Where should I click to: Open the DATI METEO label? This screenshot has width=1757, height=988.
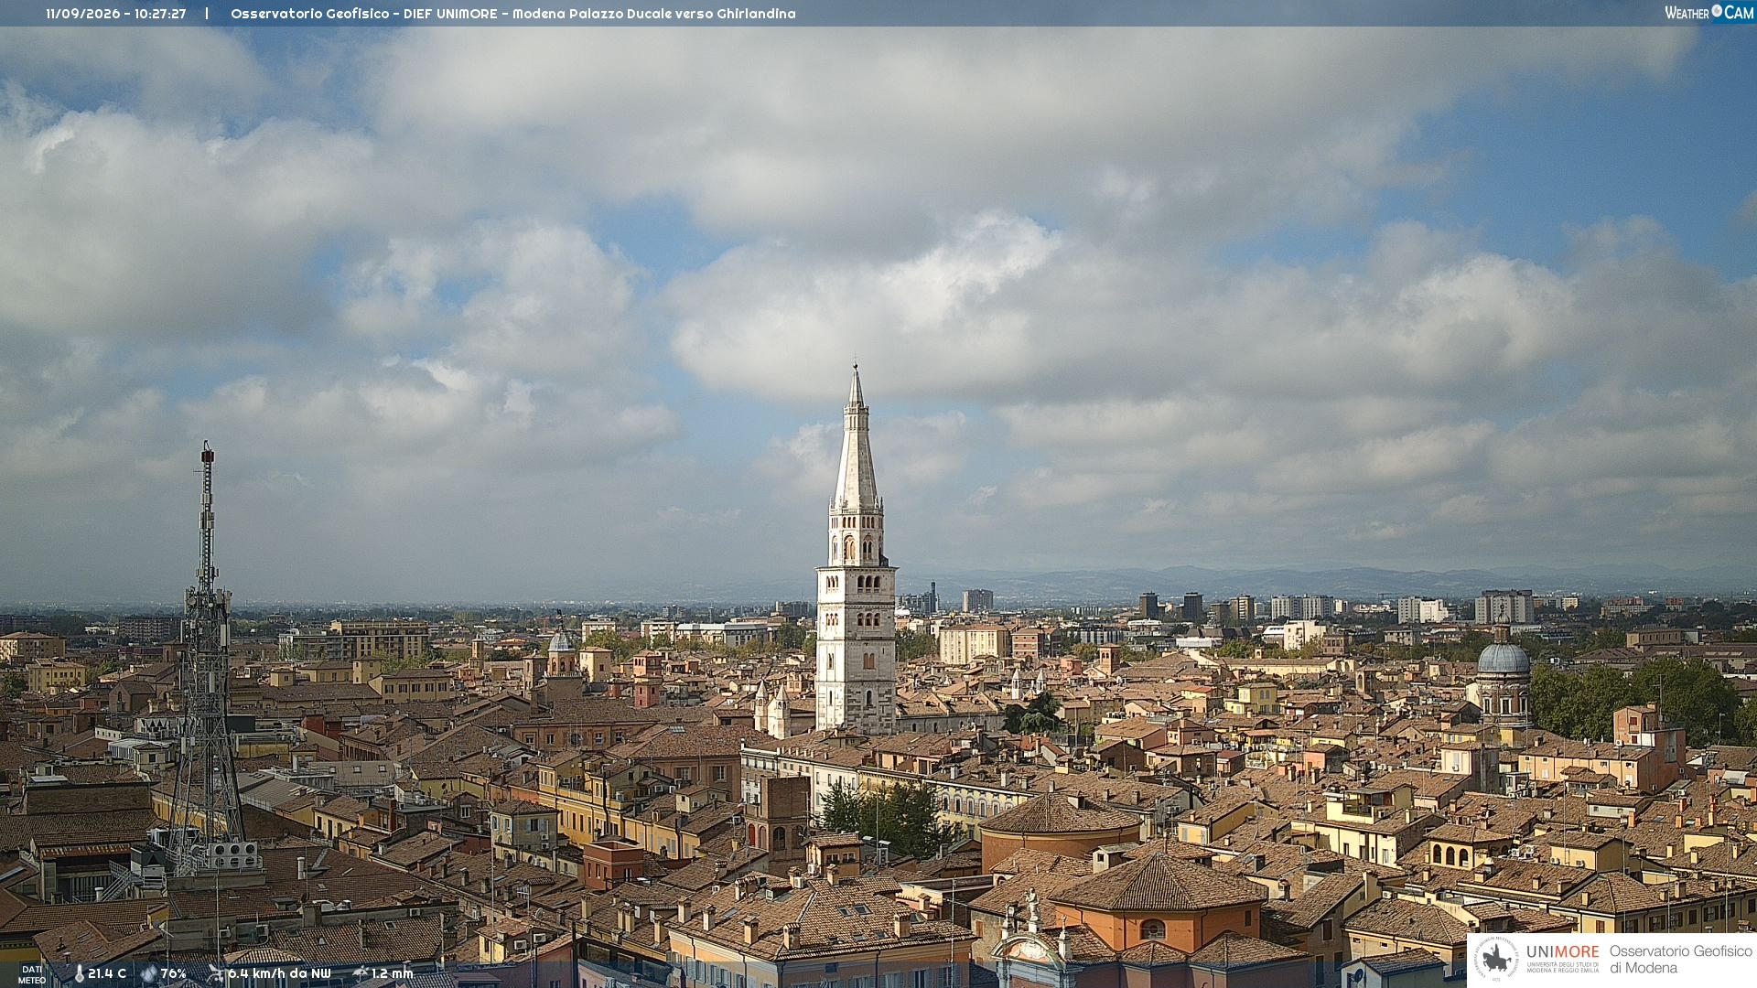pyautogui.click(x=32, y=974)
